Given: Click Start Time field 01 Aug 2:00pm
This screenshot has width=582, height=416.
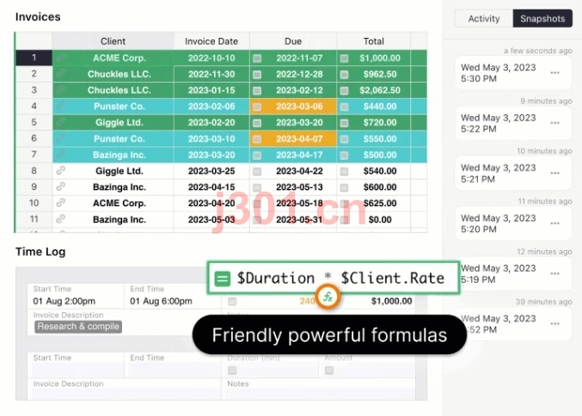Looking at the screenshot, I should click(76, 297).
